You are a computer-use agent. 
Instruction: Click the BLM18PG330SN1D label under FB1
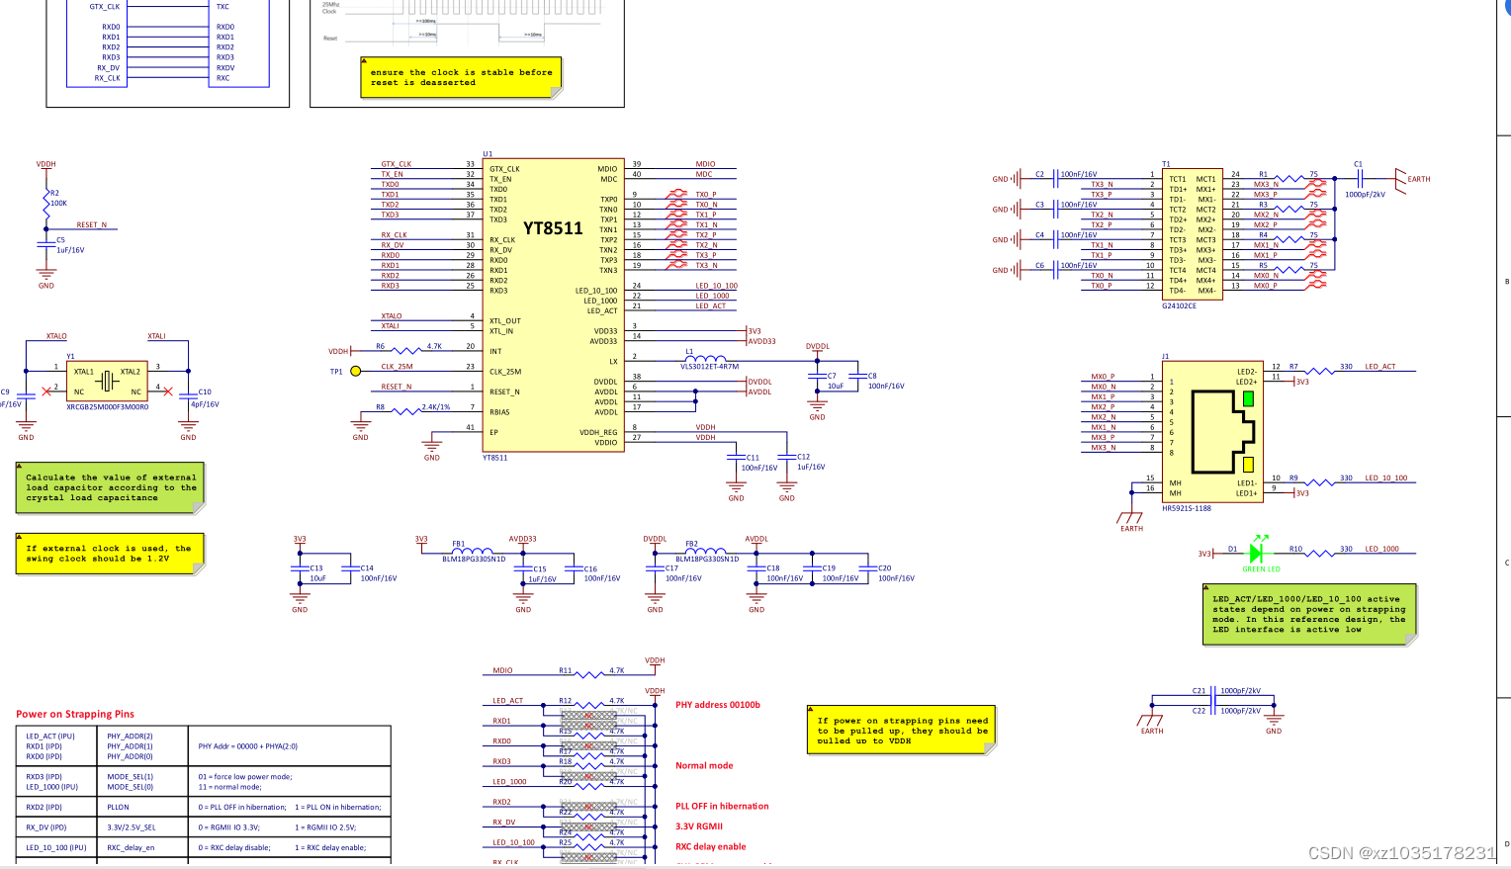click(x=474, y=560)
